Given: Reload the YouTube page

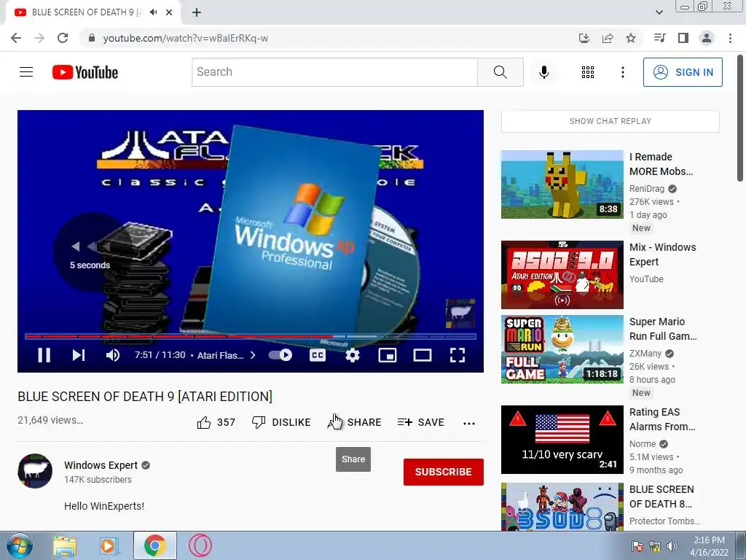Looking at the screenshot, I should (x=63, y=38).
